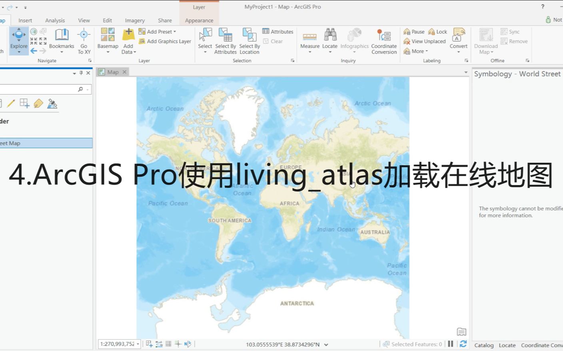Click Customize Quick Access Toolbar arrow
This screenshot has width=563, height=351.
point(25,8)
